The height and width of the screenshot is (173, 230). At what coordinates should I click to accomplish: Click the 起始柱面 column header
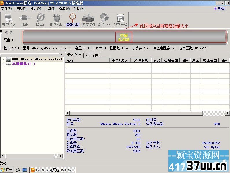[171, 60]
